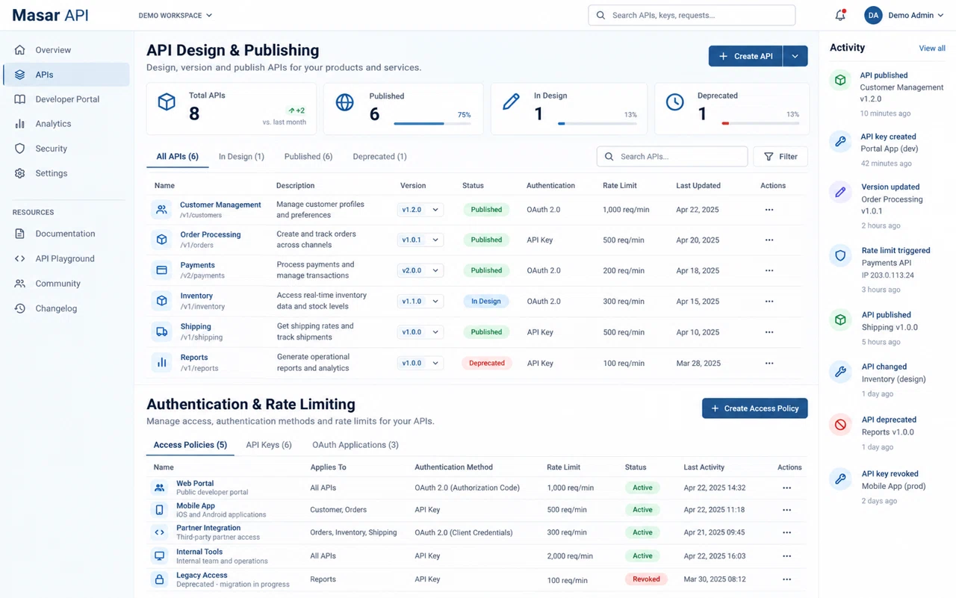The image size is (956, 598).
Task: Open actions menu for Web Portal policy
Action: point(786,488)
